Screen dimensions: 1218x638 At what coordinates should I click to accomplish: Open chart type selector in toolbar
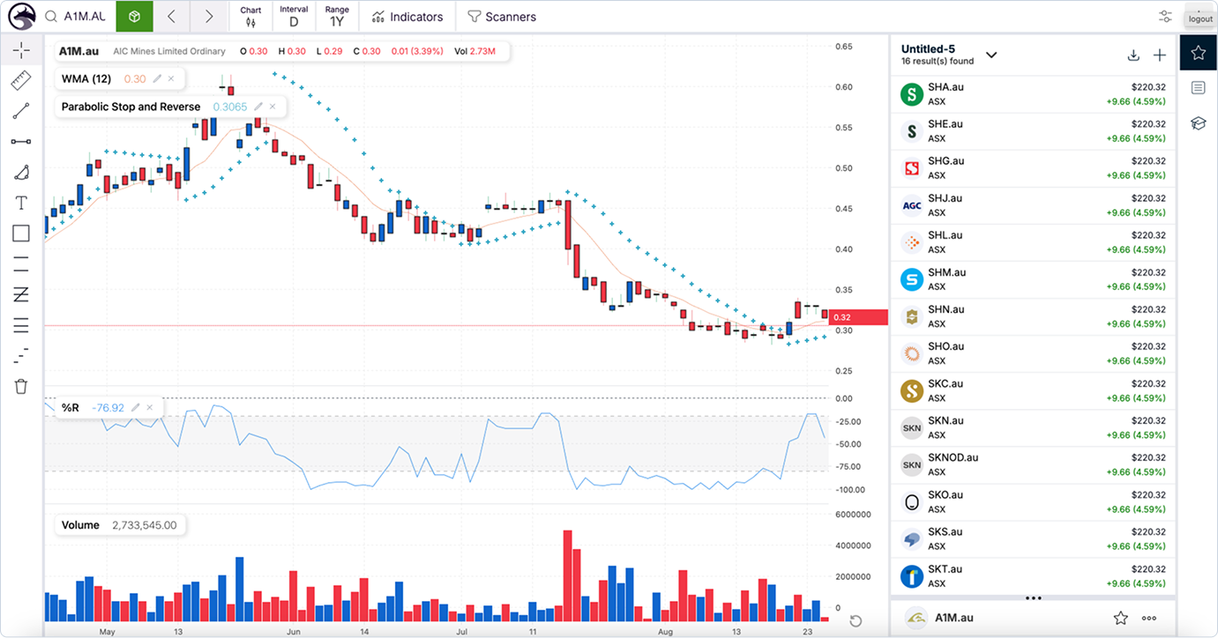click(x=250, y=16)
